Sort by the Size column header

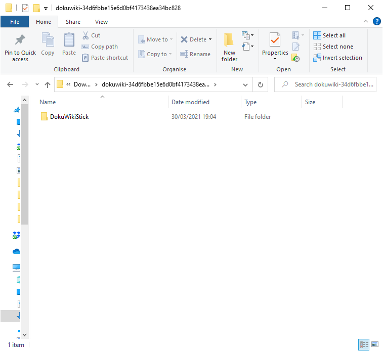tap(310, 102)
